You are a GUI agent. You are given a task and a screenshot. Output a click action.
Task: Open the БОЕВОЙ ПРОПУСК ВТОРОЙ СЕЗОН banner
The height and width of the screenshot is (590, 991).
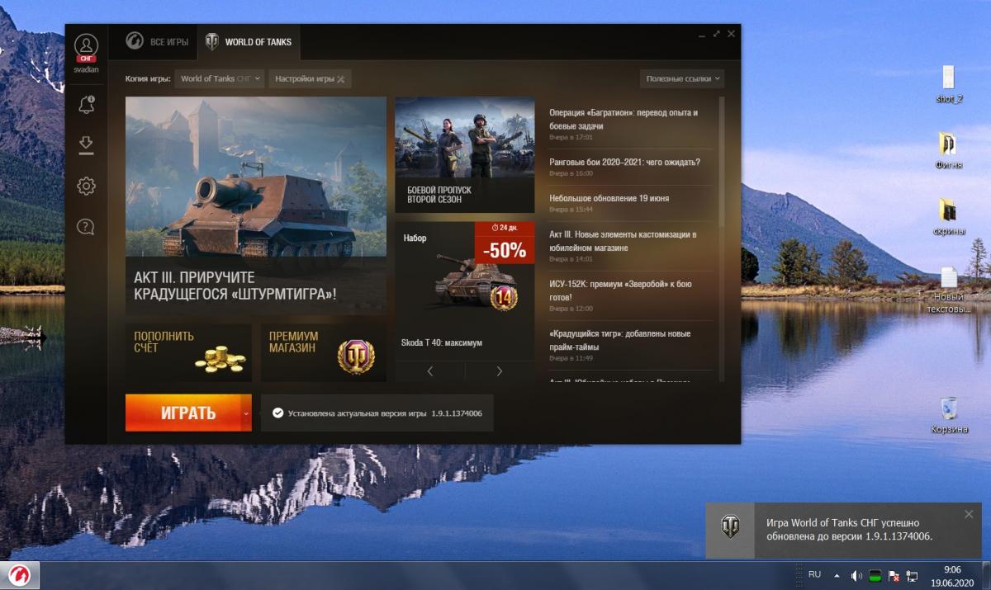465,155
